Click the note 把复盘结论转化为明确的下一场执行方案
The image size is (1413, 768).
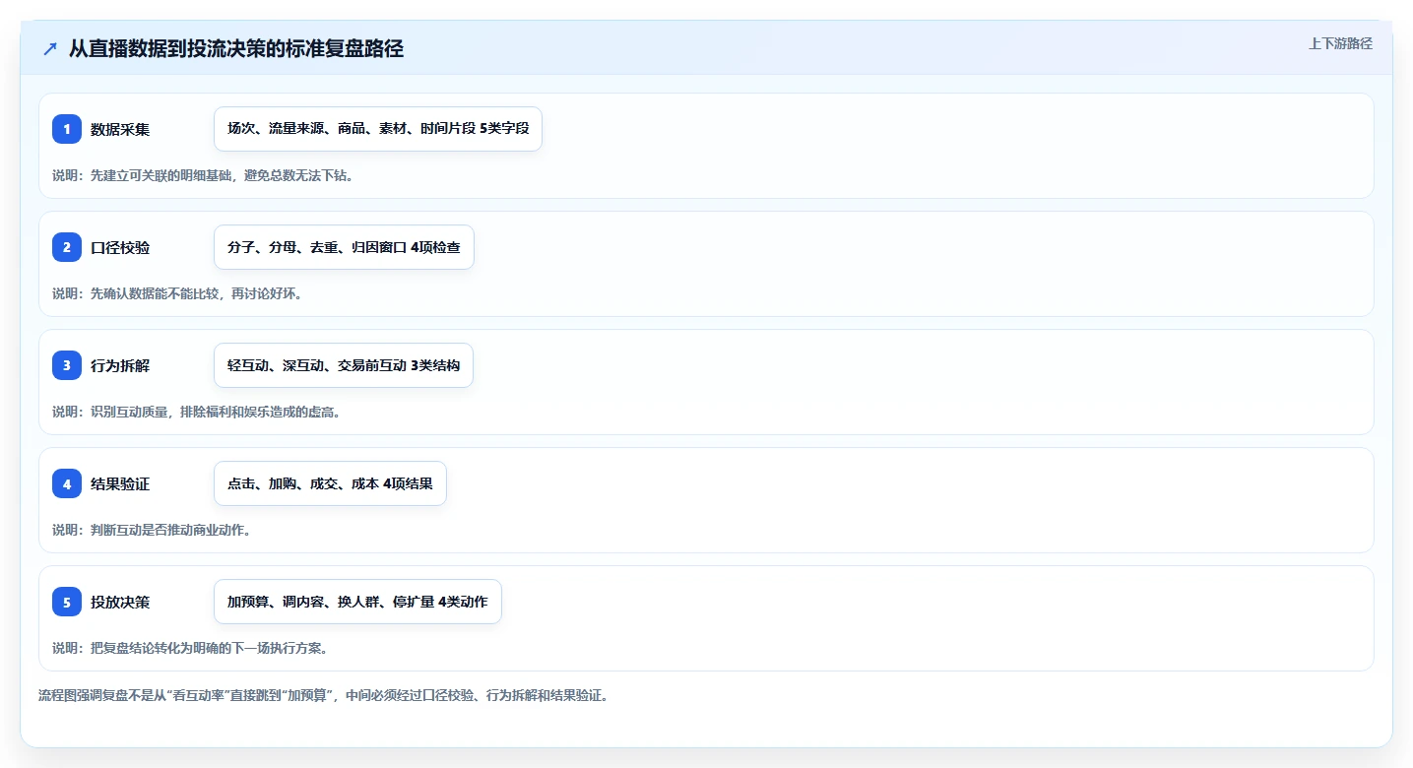190,648
